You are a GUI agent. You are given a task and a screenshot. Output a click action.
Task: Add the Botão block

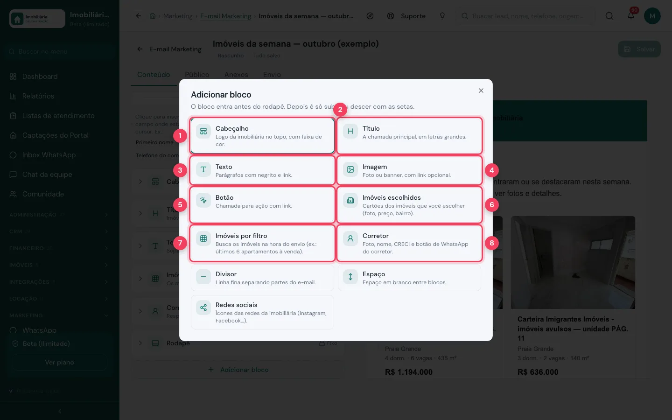tap(262, 205)
